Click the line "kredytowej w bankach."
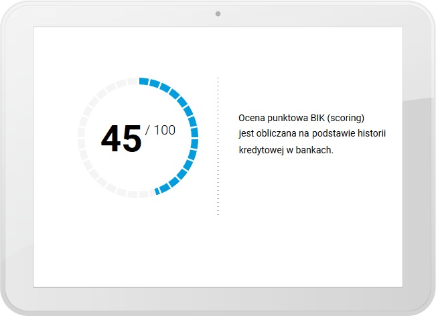Screen dimensions: 436x316 (x=285, y=151)
